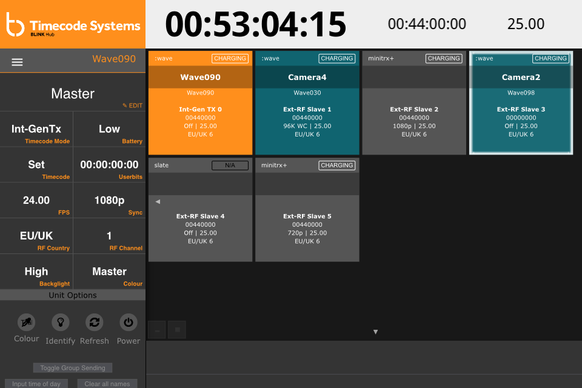
Task: Select the slate Ext-RF Slave 4 card
Action: click(201, 210)
